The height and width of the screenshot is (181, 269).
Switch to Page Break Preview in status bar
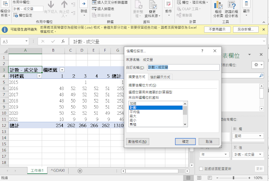(210, 178)
